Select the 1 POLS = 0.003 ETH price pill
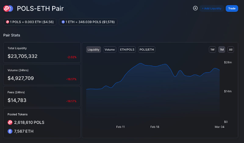This screenshot has width=244, height=143. pyautogui.click(x=30, y=22)
